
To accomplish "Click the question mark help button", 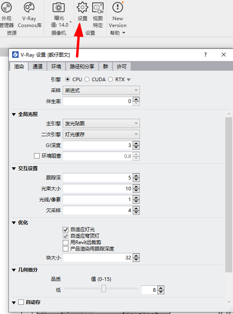I will 205,55.
